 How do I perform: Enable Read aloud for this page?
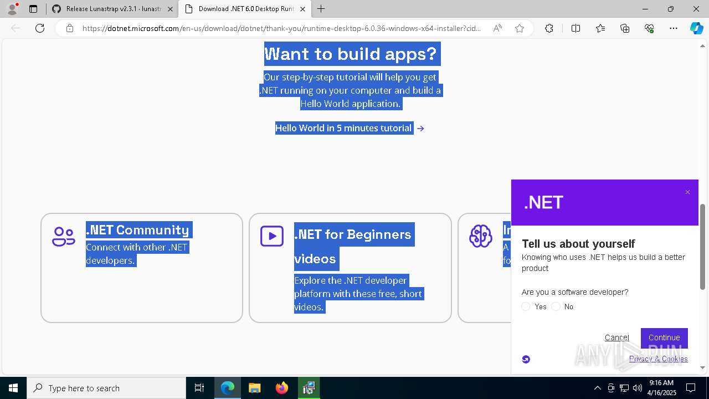(497, 28)
